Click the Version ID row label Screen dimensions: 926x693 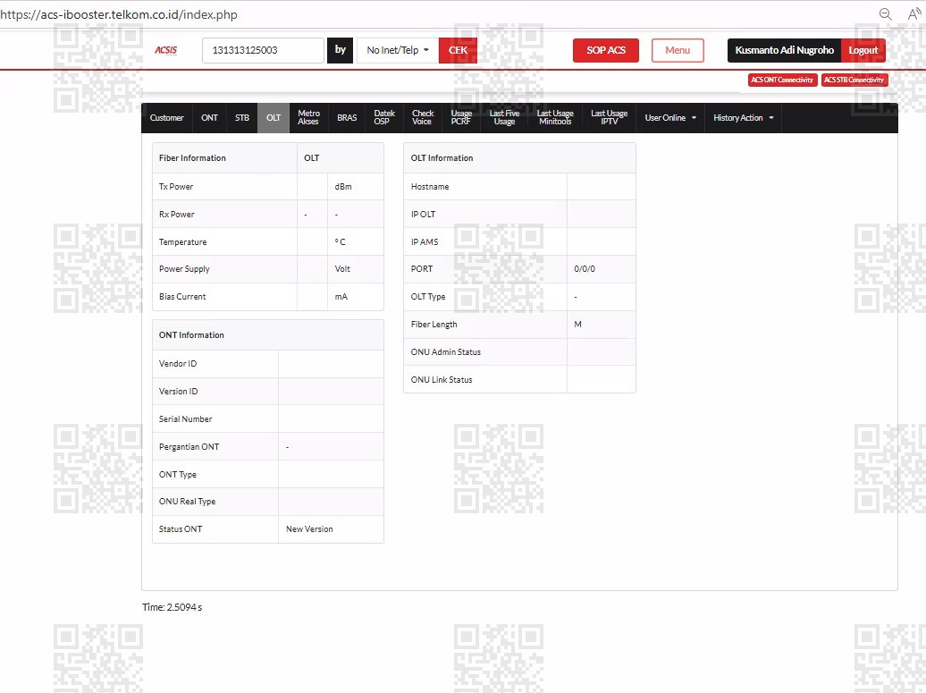pos(179,391)
